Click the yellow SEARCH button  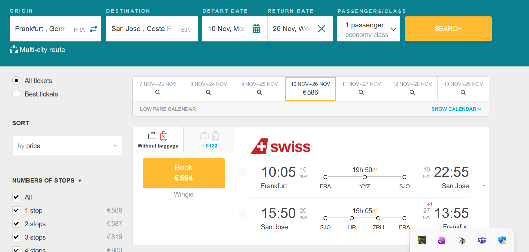[448, 29]
